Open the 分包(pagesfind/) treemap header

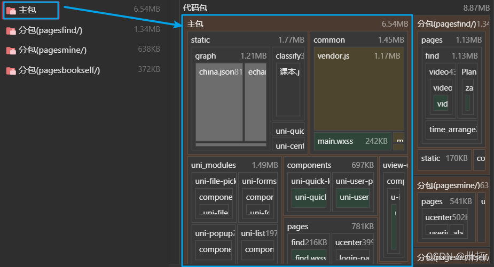point(453,24)
